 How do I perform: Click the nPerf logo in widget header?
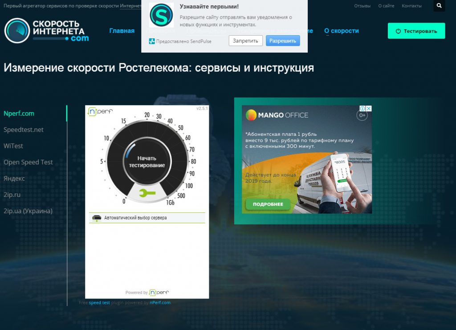click(x=100, y=111)
